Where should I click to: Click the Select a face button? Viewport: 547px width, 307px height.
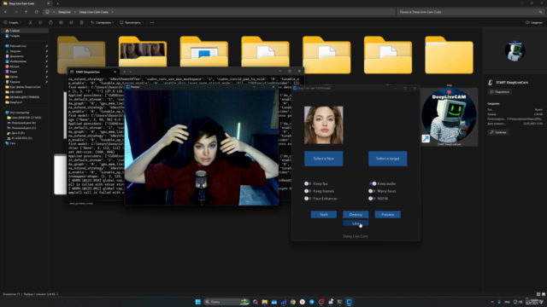click(323, 159)
